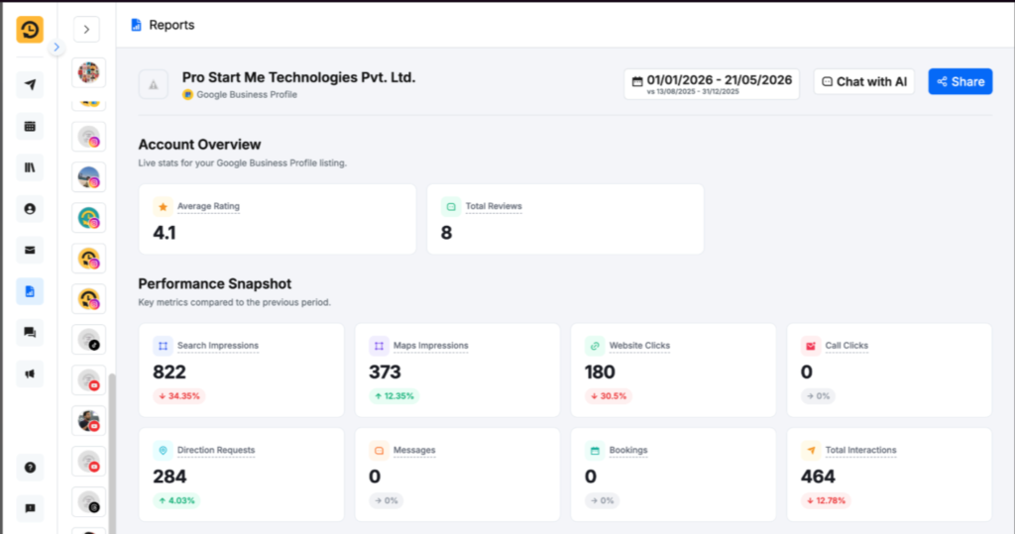Viewport: 1015px width, 534px height.
Task: Click the Total Interactions arrow icon
Action: click(811, 450)
